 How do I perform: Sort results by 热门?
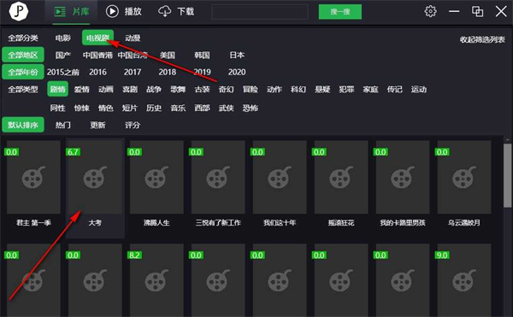click(62, 125)
